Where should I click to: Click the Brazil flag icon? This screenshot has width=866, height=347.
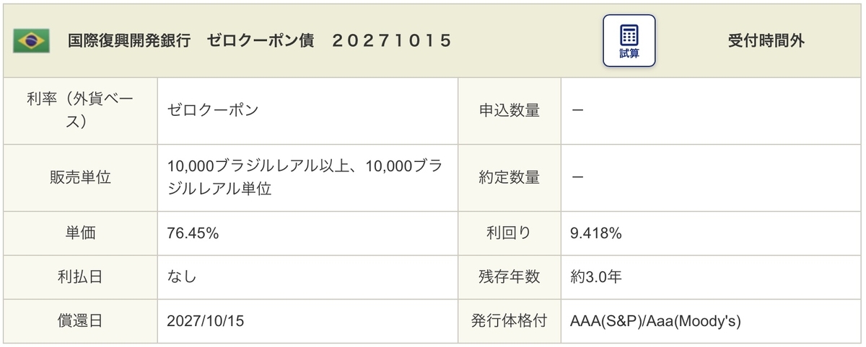(x=31, y=41)
